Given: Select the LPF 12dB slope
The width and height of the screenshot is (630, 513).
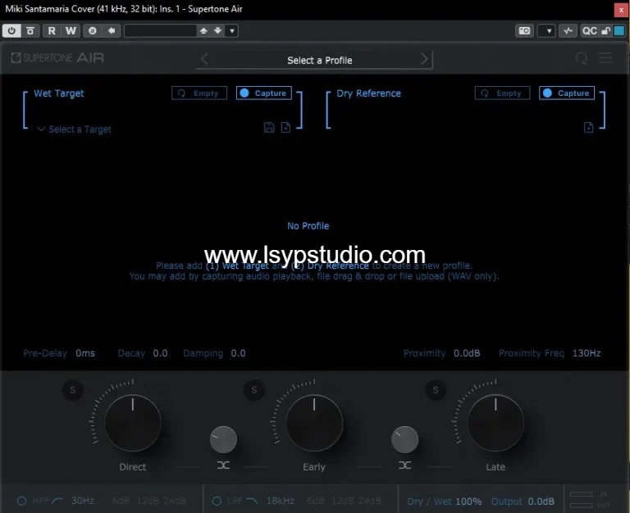Looking at the screenshot, I should click(x=343, y=501).
